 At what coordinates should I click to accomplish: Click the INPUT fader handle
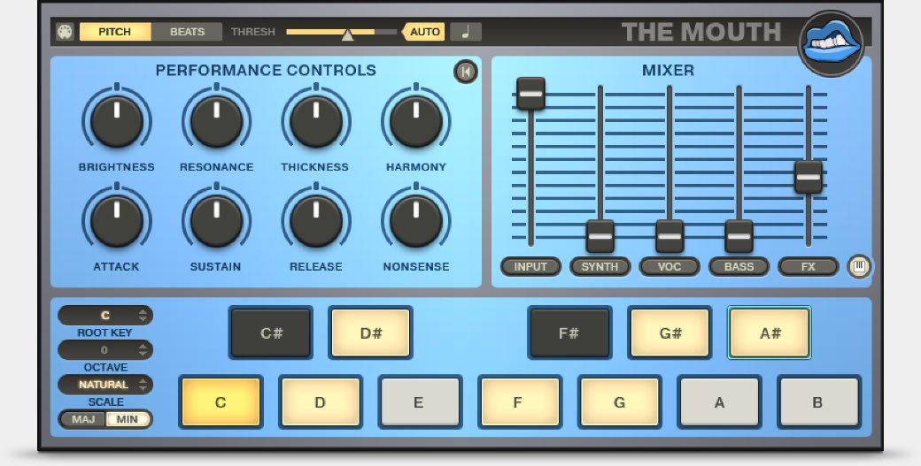pos(531,94)
